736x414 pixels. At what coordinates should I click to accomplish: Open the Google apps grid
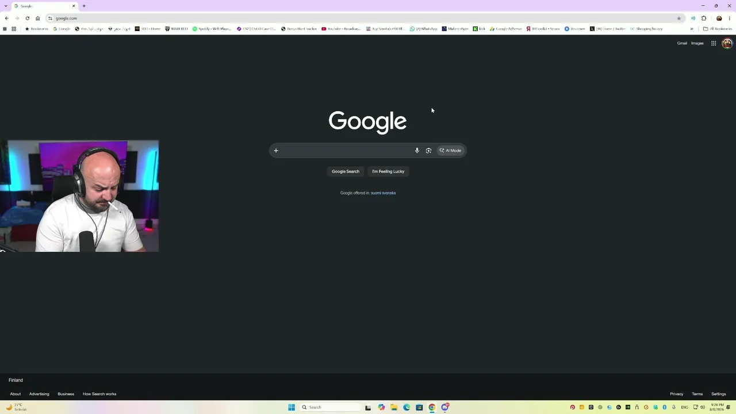click(714, 43)
